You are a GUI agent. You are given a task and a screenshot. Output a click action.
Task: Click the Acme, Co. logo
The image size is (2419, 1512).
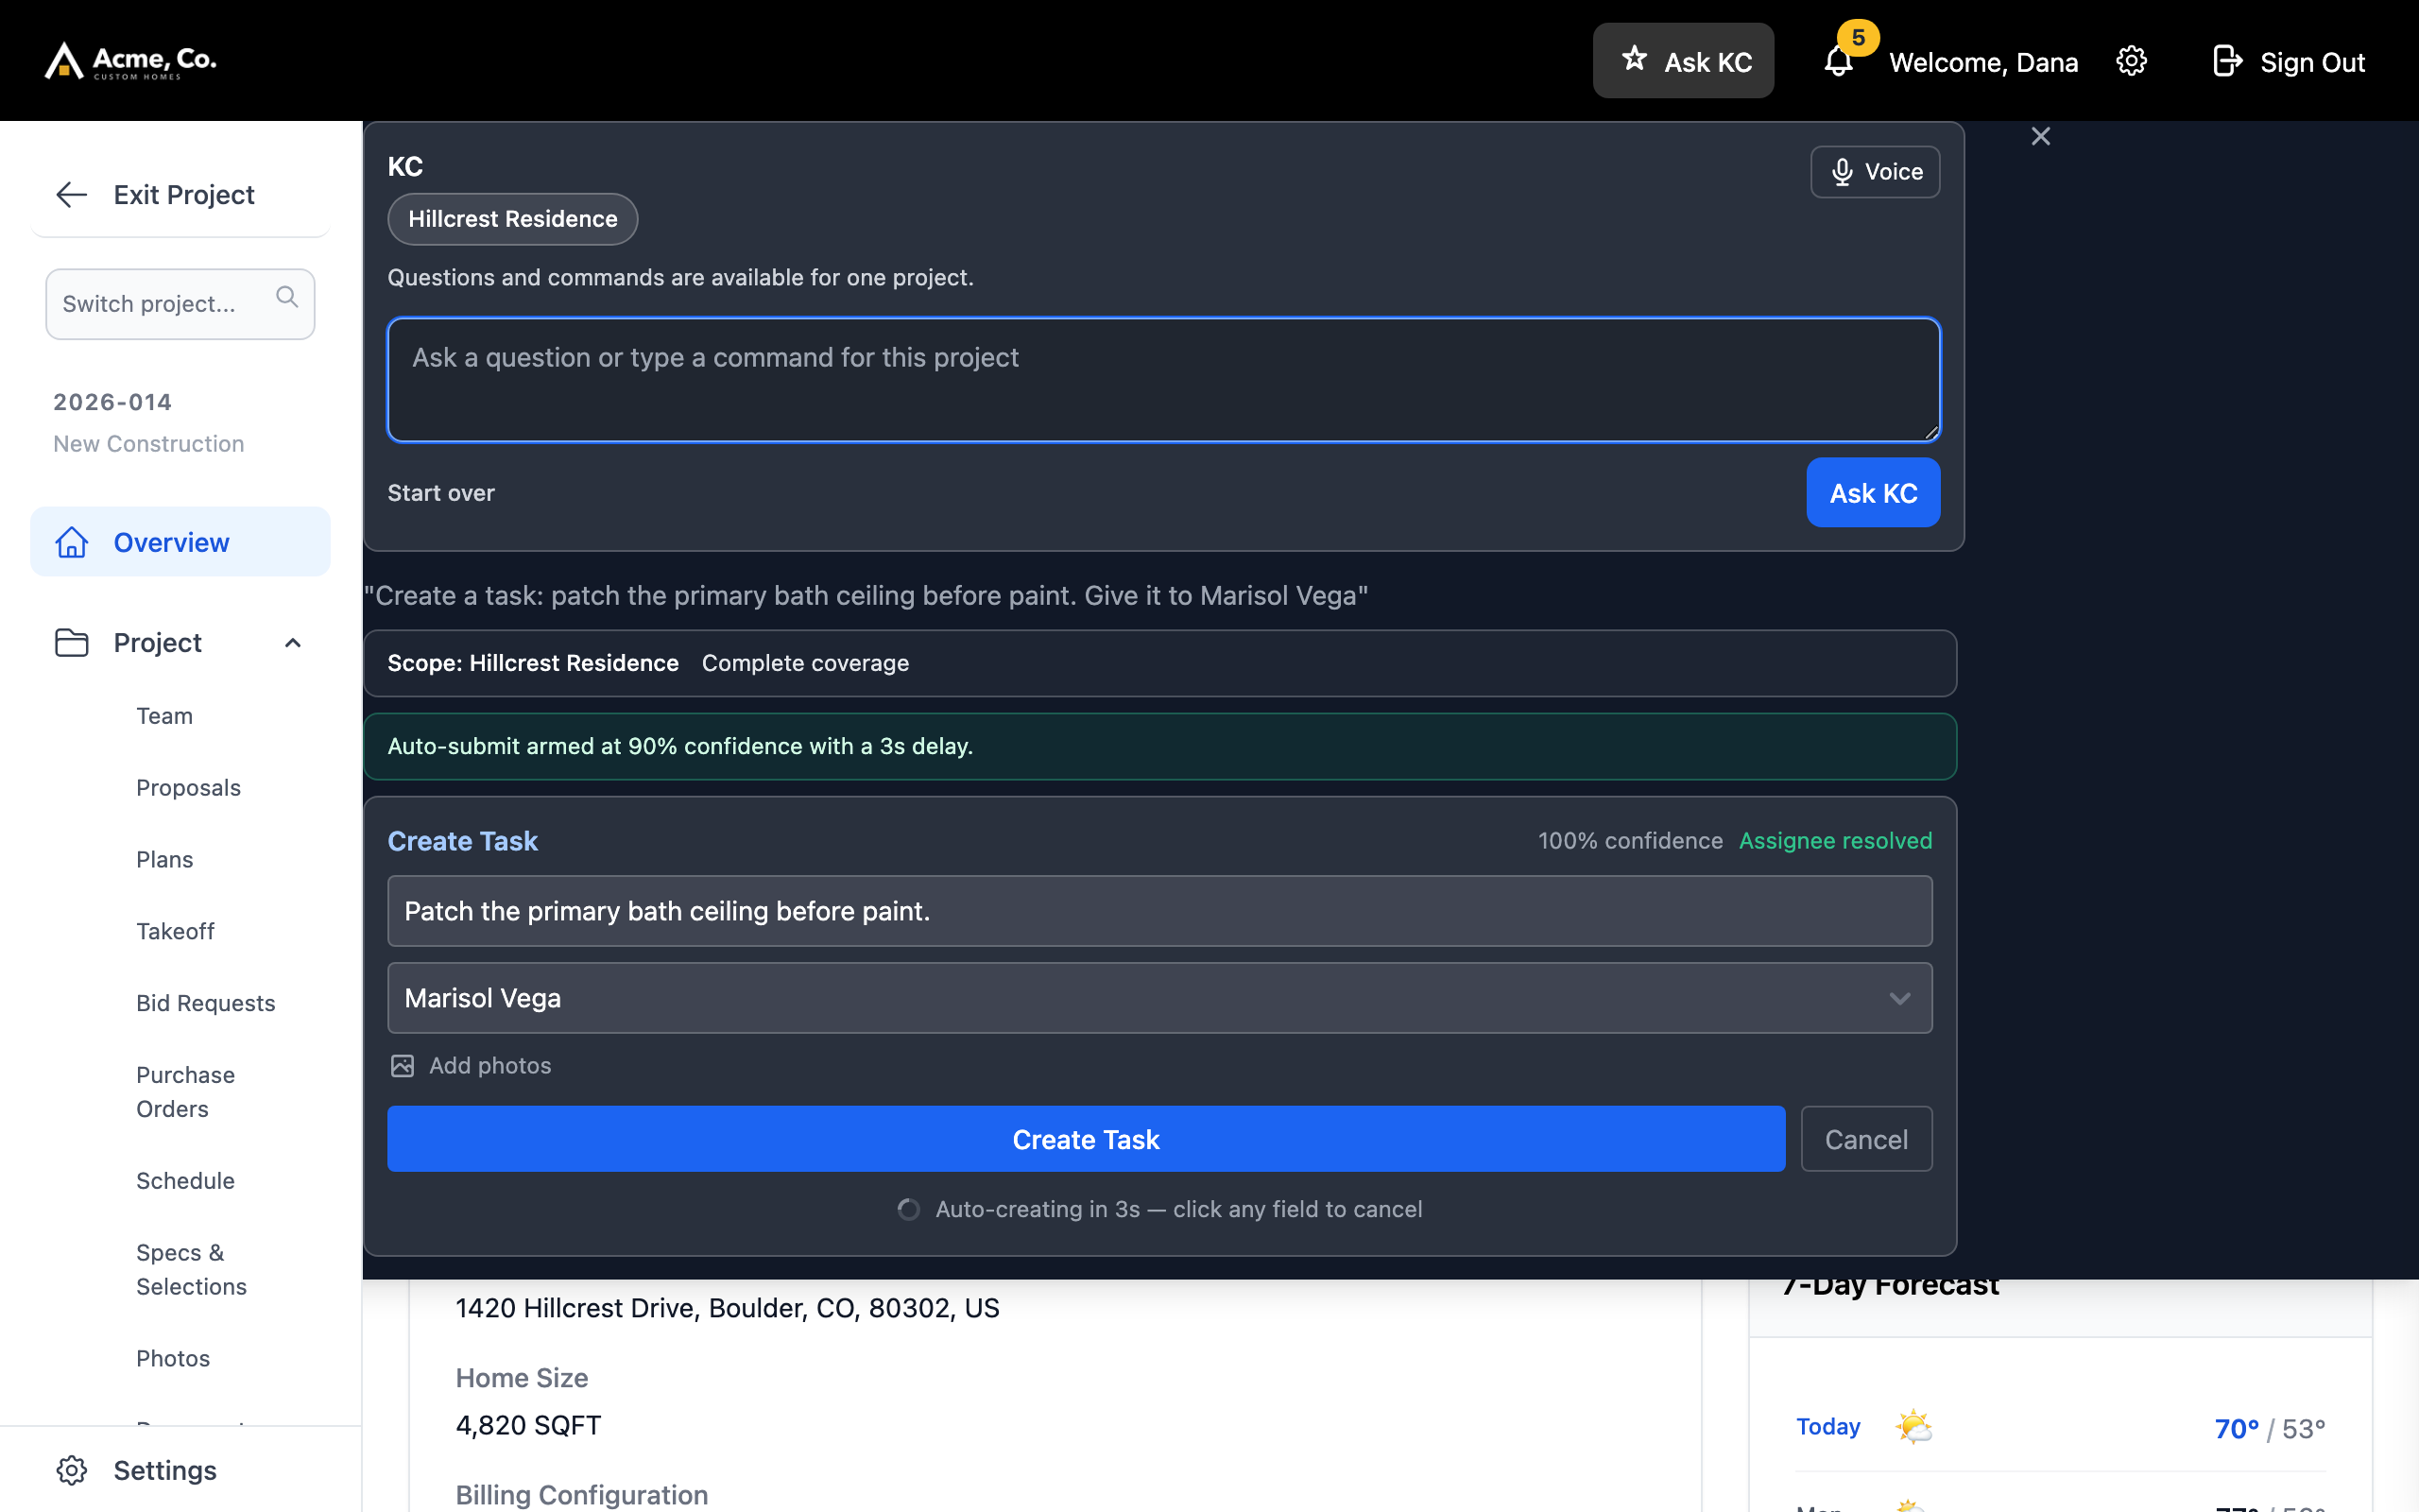coord(131,61)
